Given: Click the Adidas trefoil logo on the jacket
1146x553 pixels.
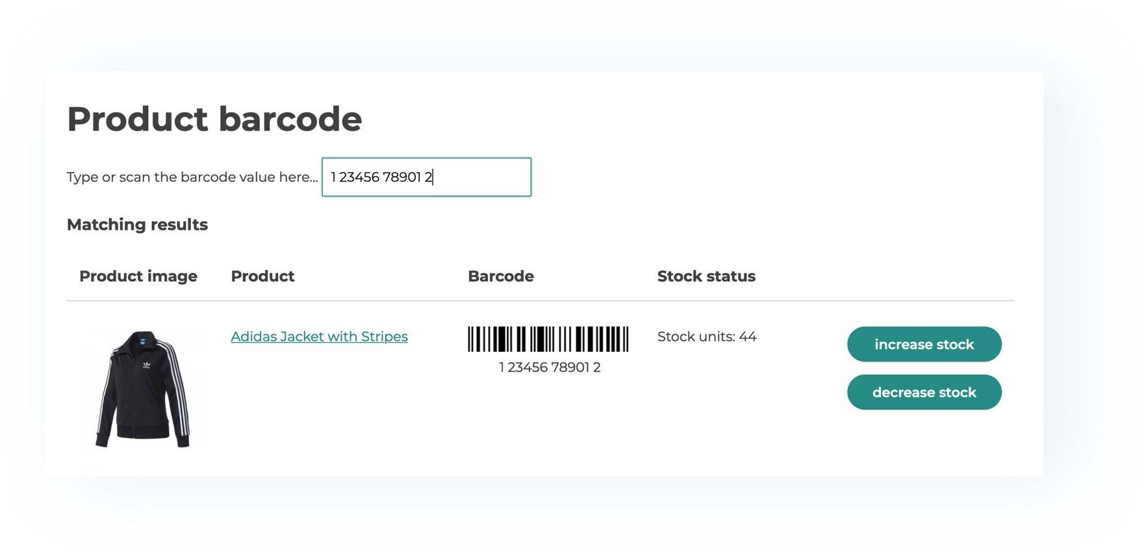Looking at the screenshot, I should [147, 365].
